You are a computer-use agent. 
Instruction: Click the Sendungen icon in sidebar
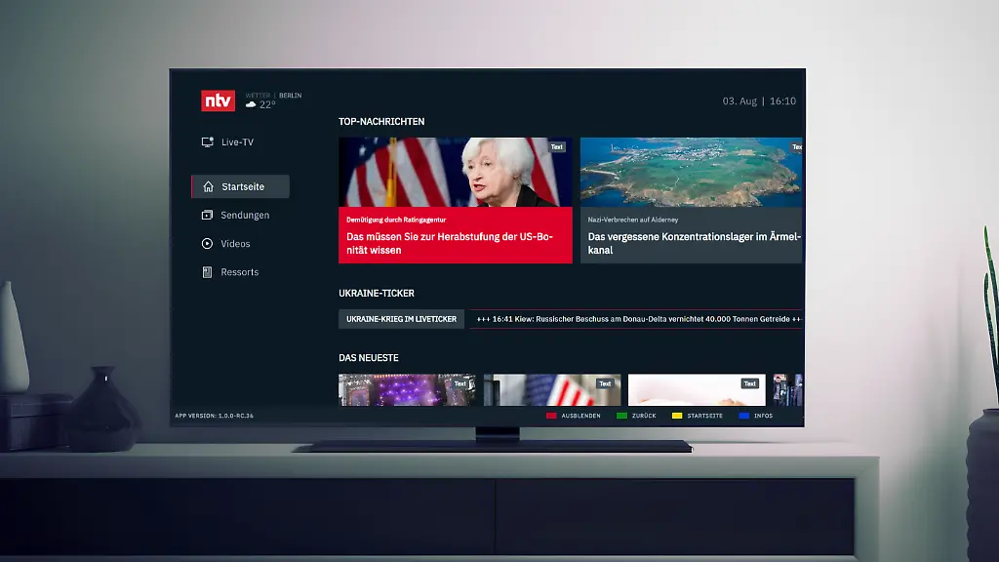pyautogui.click(x=207, y=216)
